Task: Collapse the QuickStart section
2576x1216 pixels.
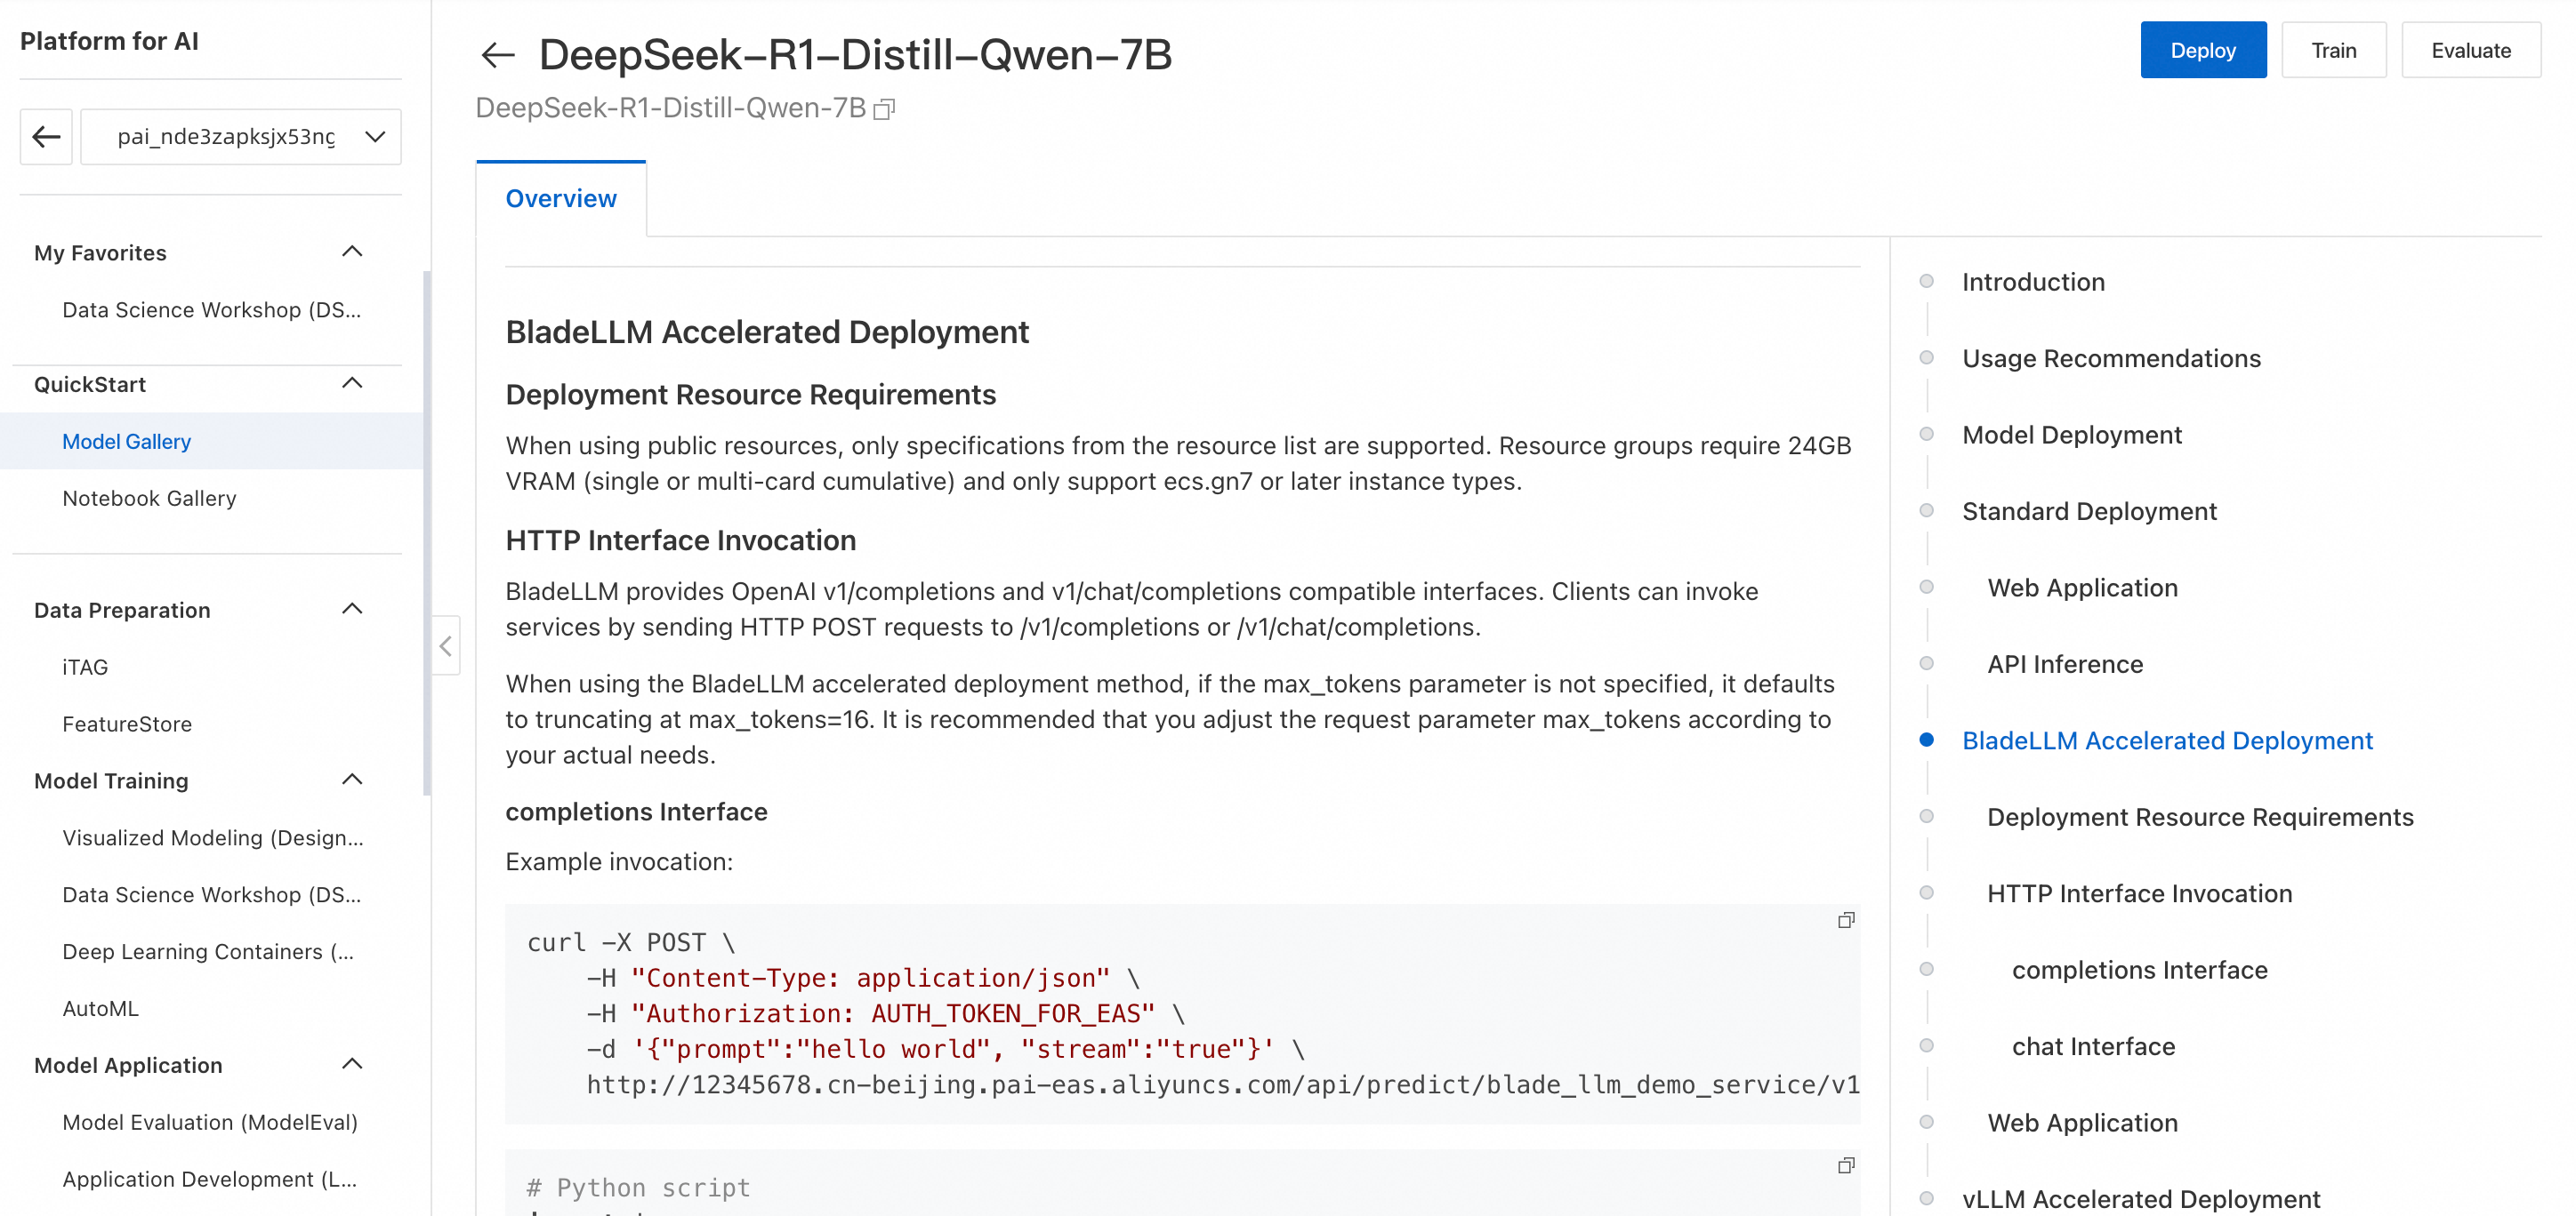Action: (x=352, y=384)
